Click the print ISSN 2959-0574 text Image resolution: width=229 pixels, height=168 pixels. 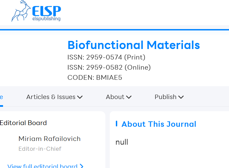pos(106,57)
